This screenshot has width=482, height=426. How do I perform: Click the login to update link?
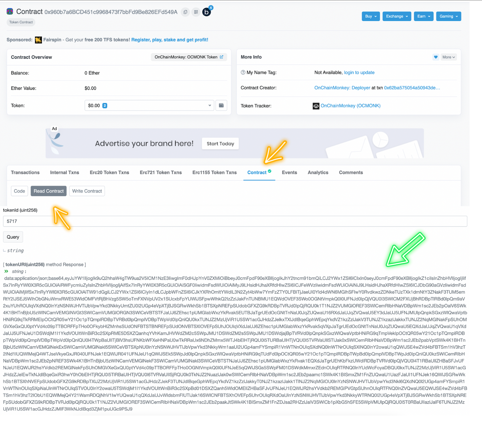click(359, 72)
